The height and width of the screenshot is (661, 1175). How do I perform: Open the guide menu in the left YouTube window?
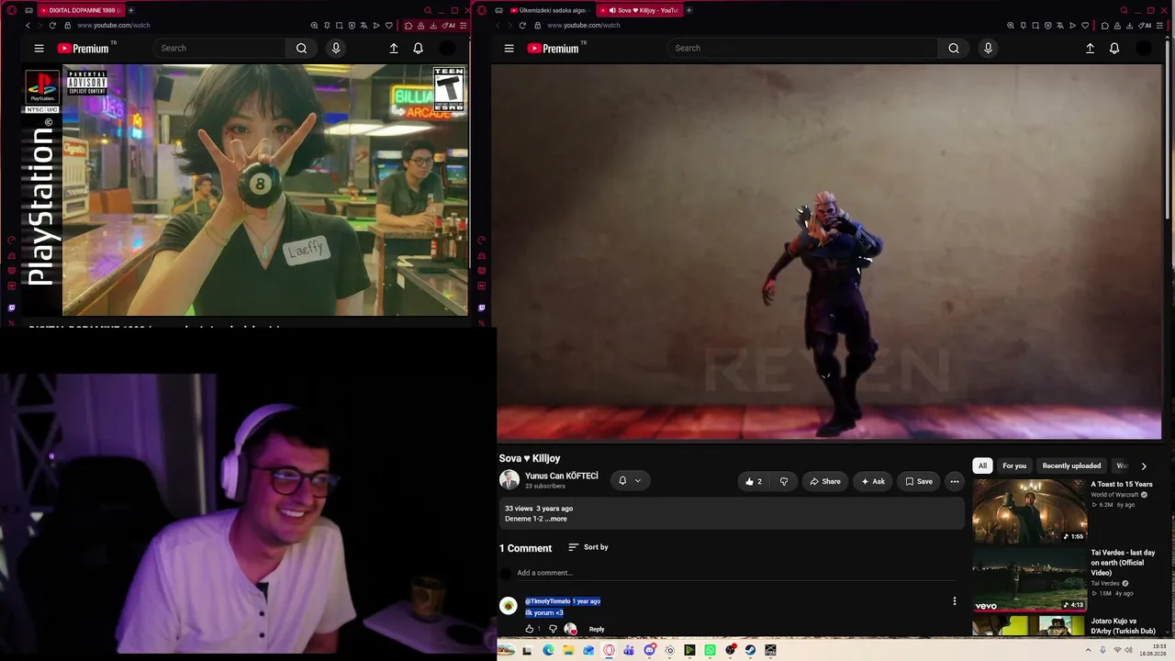point(39,49)
